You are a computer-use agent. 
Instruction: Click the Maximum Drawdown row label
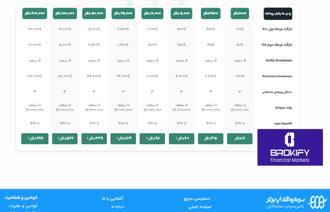click(x=278, y=76)
